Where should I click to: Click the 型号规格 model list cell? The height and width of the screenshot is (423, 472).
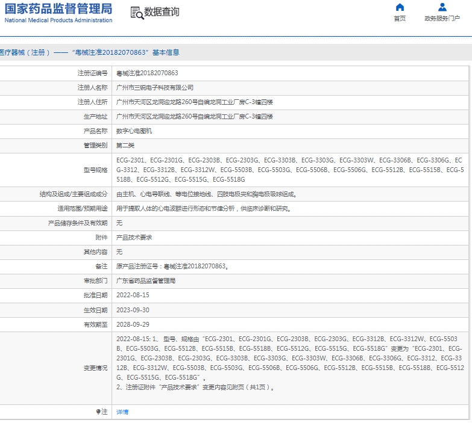(x=290, y=170)
